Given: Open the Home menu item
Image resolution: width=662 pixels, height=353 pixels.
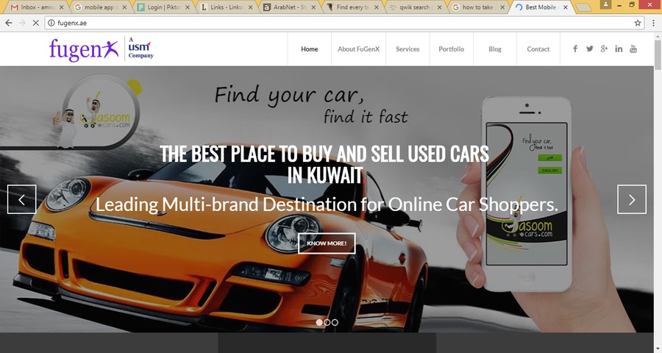Looking at the screenshot, I should click(310, 49).
